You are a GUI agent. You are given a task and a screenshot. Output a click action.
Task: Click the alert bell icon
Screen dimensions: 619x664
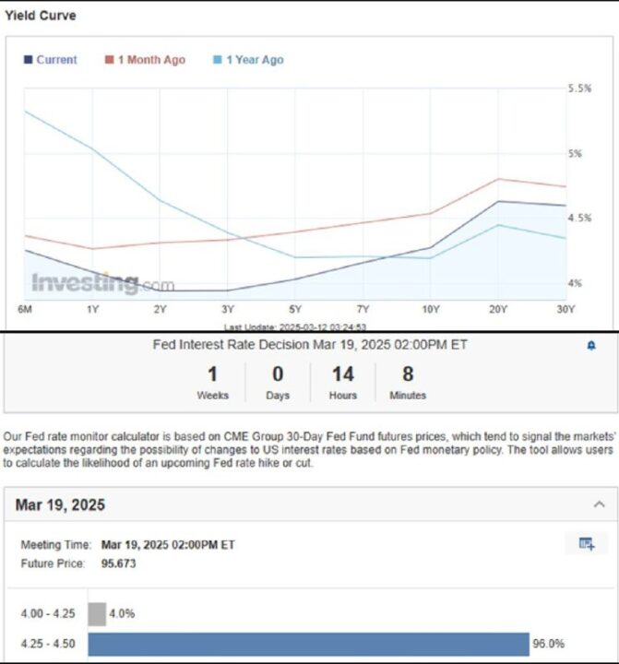(591, 346)
